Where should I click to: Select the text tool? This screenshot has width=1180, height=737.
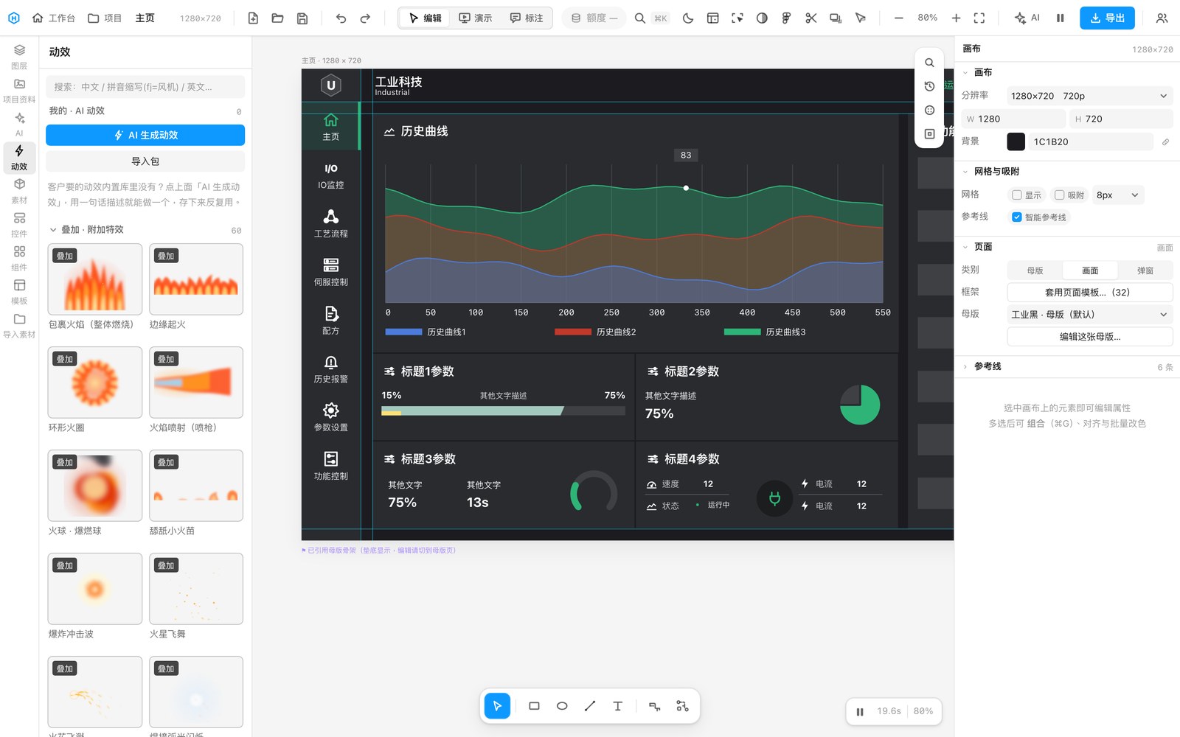618,706
